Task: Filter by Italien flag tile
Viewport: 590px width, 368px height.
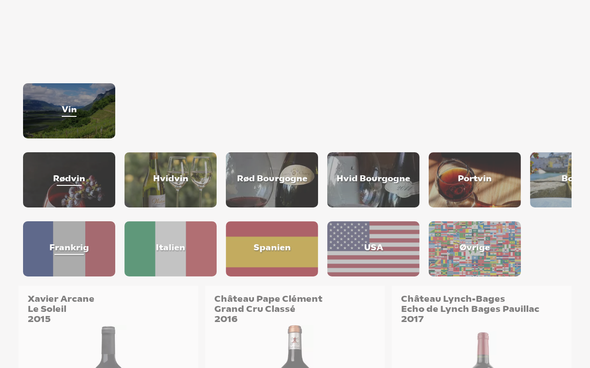Action: 171,249
